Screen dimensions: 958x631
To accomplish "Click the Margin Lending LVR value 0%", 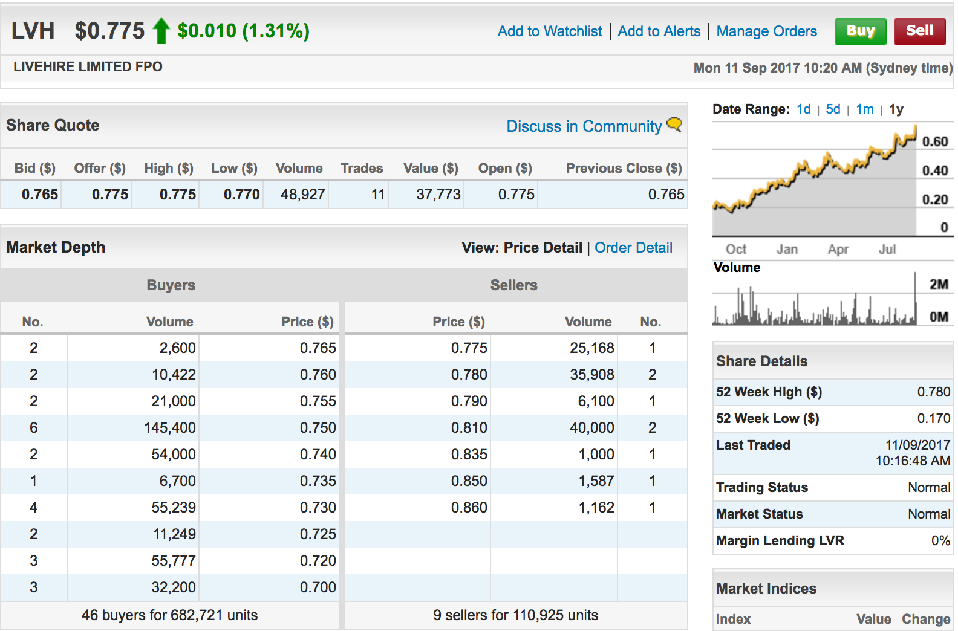I will pos(940,541).
